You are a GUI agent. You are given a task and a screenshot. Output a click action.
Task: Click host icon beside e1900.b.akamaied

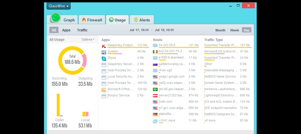(x=155, y=58)
